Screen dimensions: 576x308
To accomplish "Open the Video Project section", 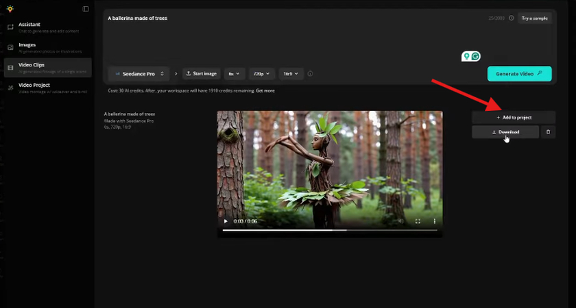I will pos(48,88).
